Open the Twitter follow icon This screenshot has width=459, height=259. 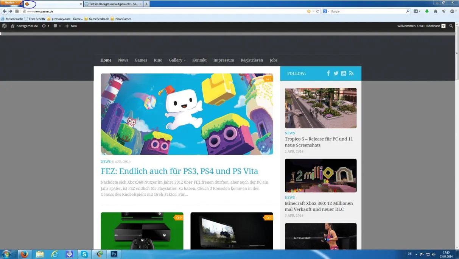[x=336, y=73]
